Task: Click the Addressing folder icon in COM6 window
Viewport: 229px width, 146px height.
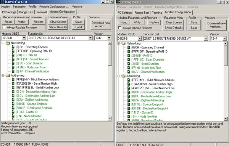Action: 123,76
